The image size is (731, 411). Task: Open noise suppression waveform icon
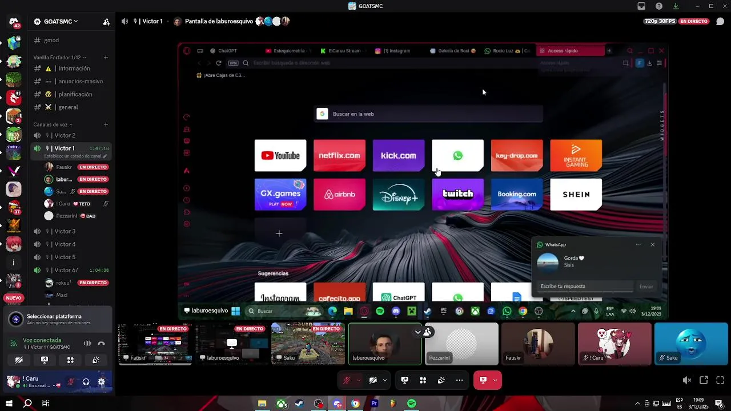pyautogui.click(x=87, y=343)
